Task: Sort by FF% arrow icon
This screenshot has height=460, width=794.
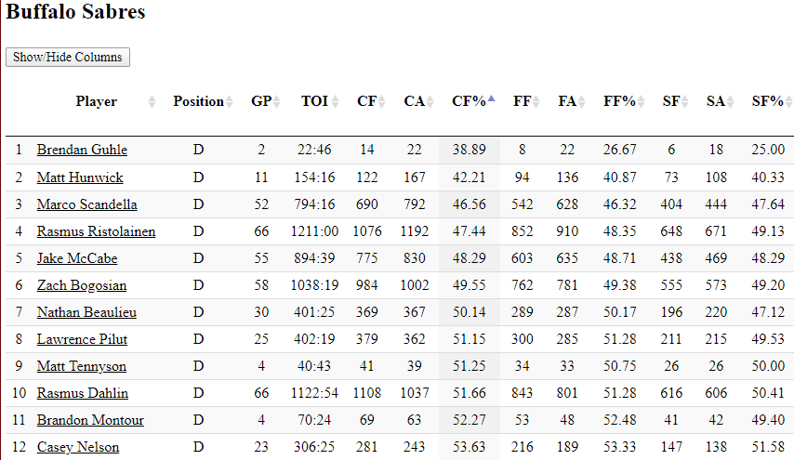Action: 642,101
